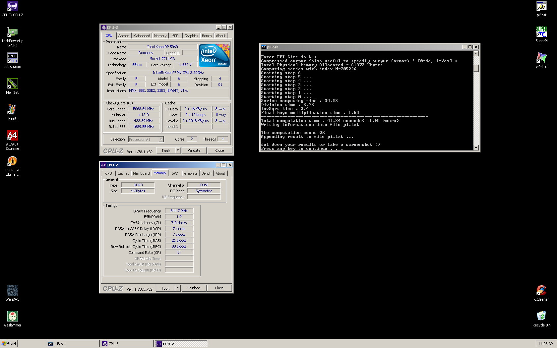Viewport: 557px width, 348px height.
Task: Open the Aleslammer desktop icon
Action: click(12, 319)
